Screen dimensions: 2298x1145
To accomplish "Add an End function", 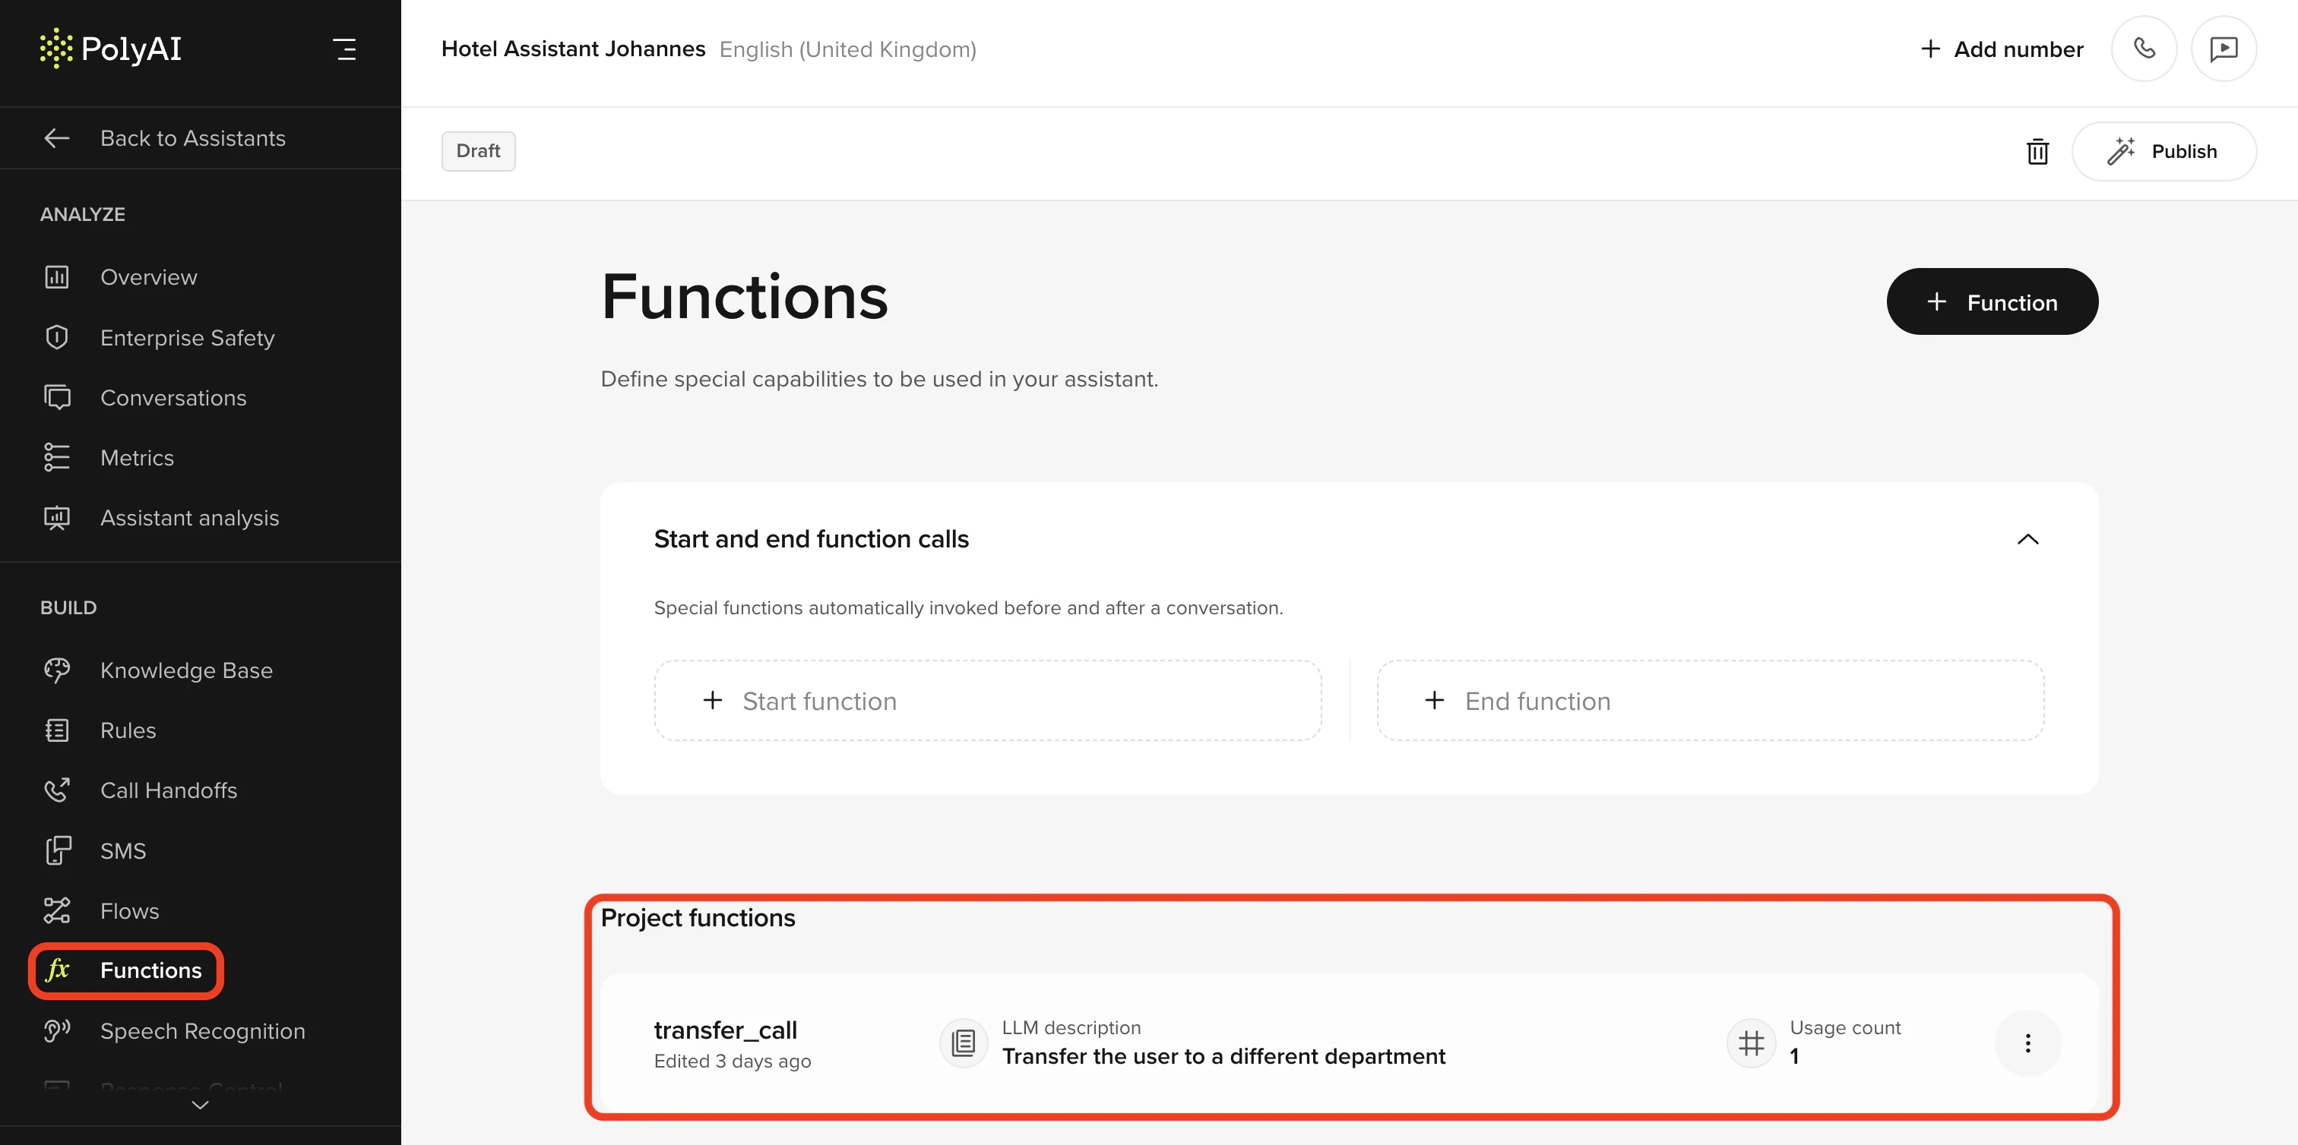I will [1709, 700].
